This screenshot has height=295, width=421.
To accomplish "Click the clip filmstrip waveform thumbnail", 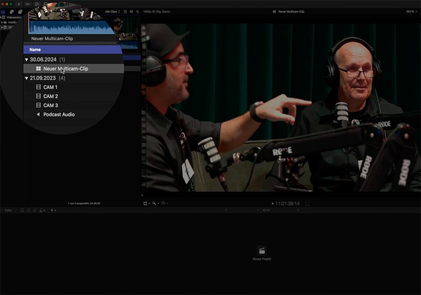I will point(71,27).
